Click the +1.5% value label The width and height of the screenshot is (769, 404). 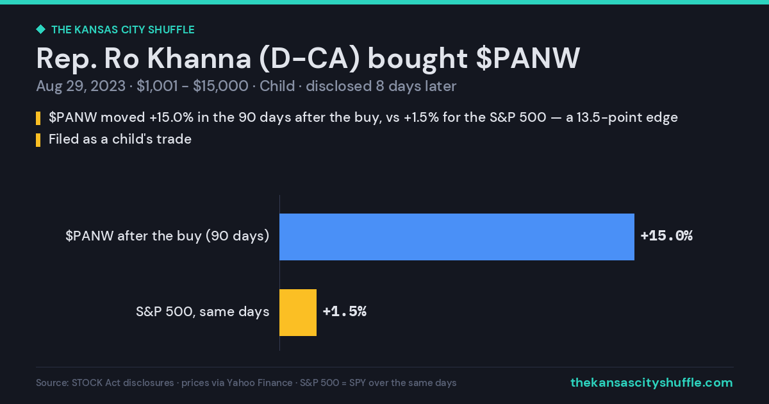[x=345, y=312]
